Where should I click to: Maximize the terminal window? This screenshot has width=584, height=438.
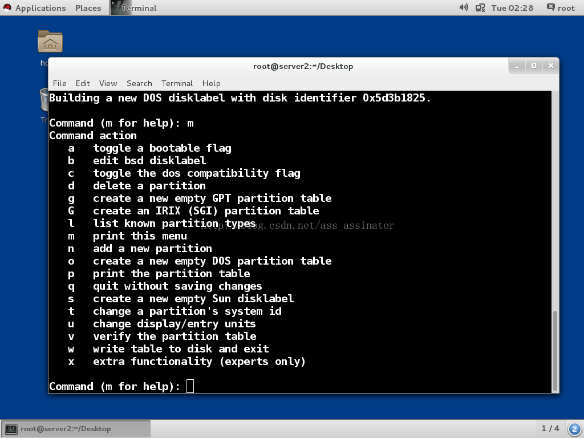(x=534, y=66)
